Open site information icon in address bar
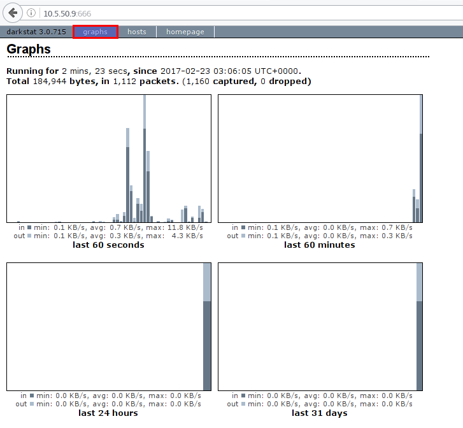Screen dimensions: 463x428 pyautogui.click(x=31, y=13)
